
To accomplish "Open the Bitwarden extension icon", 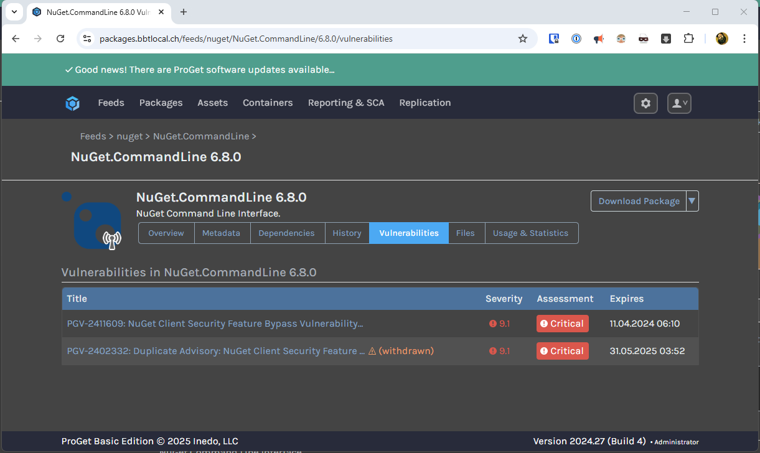I will [554, 39].
